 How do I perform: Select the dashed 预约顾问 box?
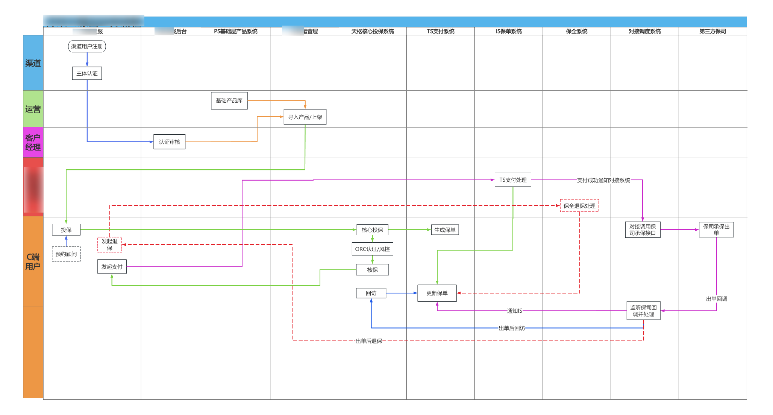click(x=66, y=254)
